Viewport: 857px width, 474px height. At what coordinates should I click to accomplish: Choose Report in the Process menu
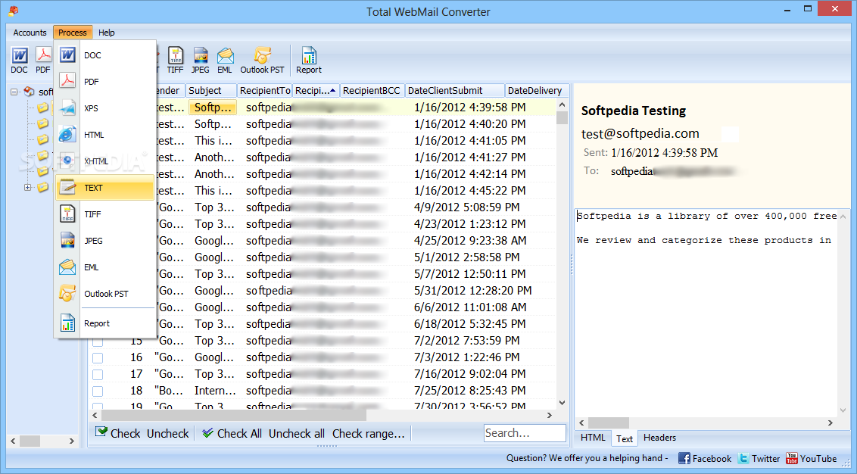click(x=105, y=323)
